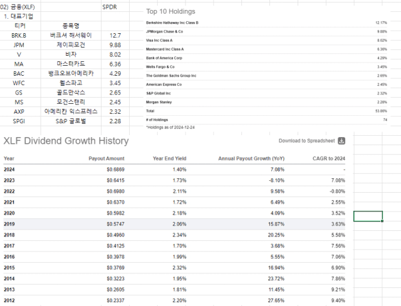The height and width of the screenshot is (306, 401).
Task: Click the CAGR to 2024 column header
Action: [x=328, y=158]
